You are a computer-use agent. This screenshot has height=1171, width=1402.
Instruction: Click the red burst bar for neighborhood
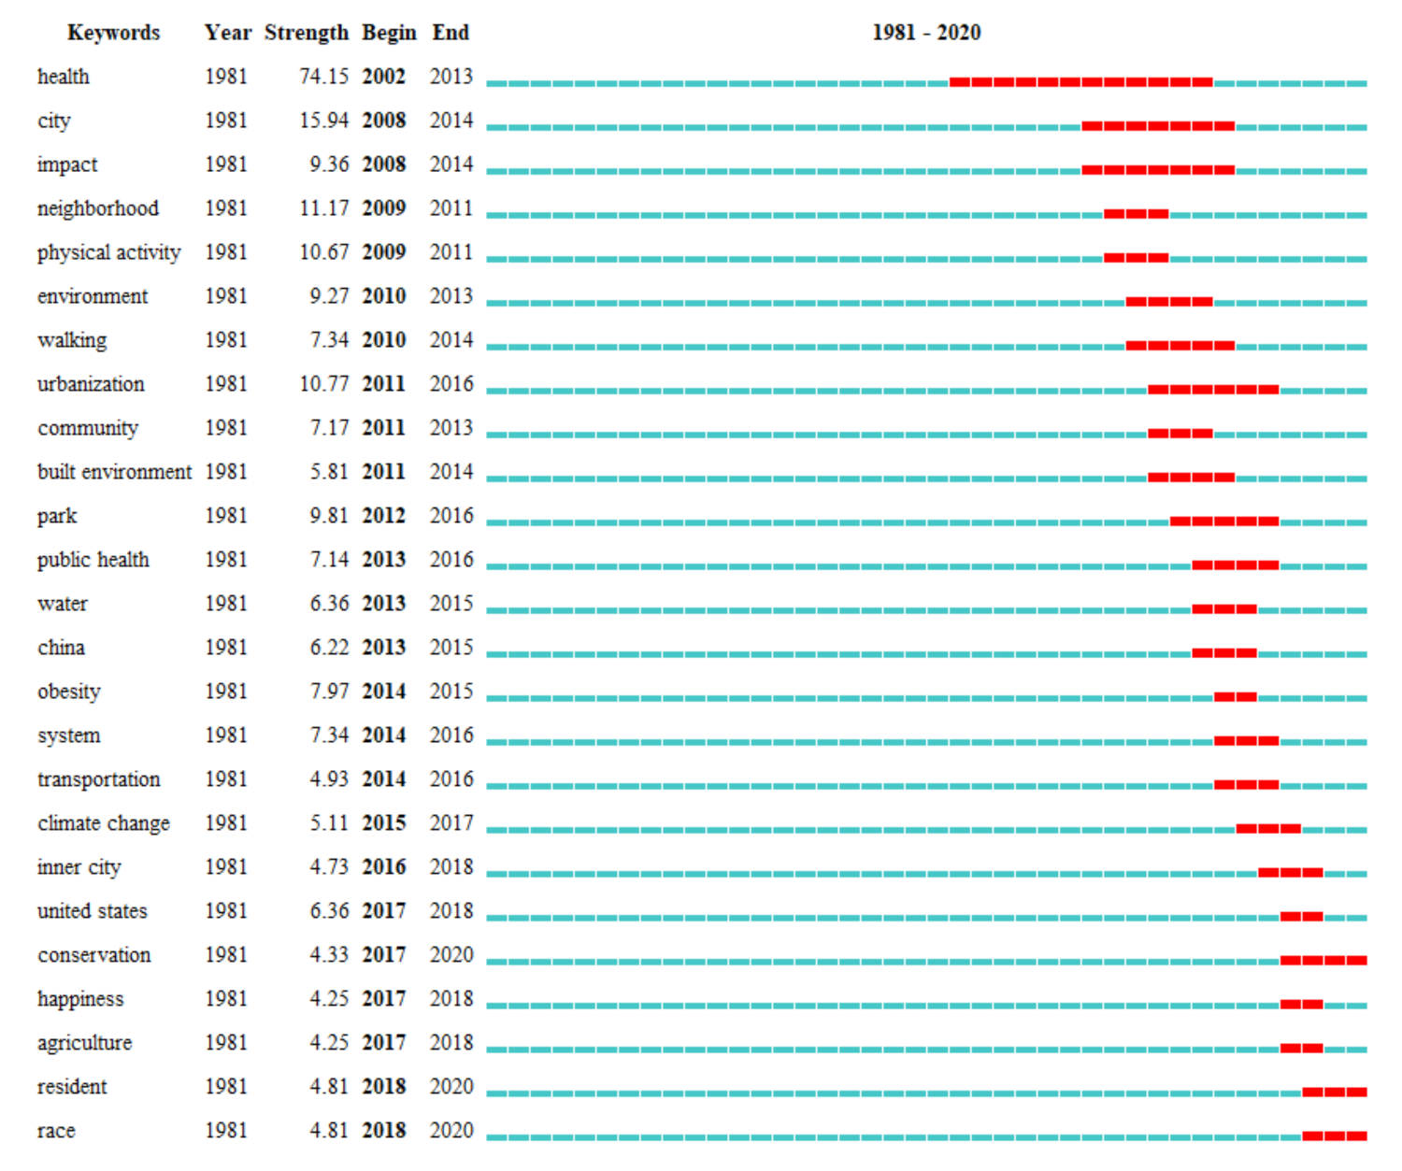coord(1137,214)
